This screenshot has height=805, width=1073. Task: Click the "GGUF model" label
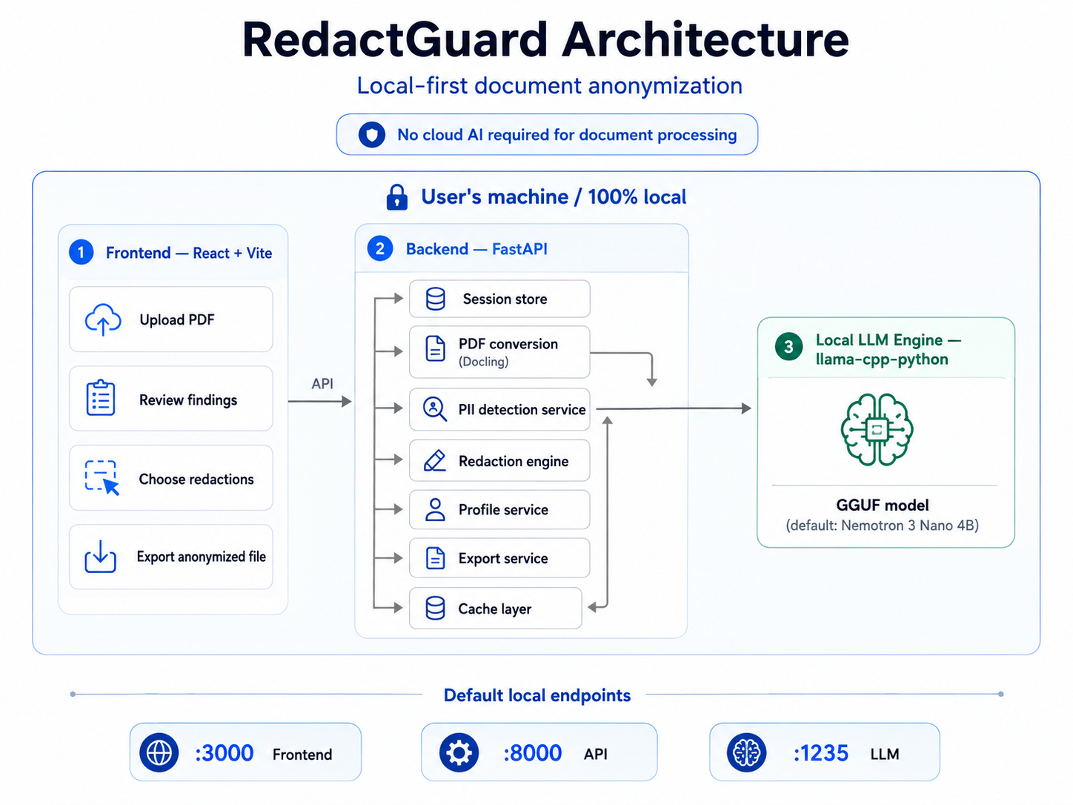tap(882, 505)
